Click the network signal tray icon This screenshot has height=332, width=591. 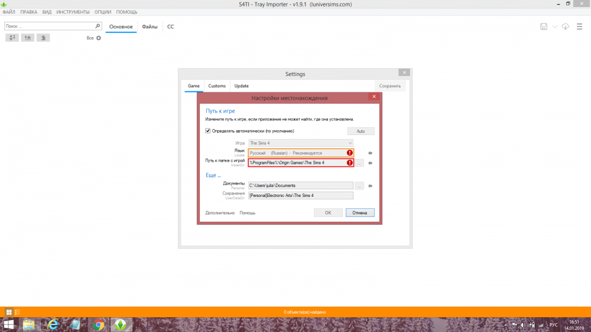[x=541, y=325]
